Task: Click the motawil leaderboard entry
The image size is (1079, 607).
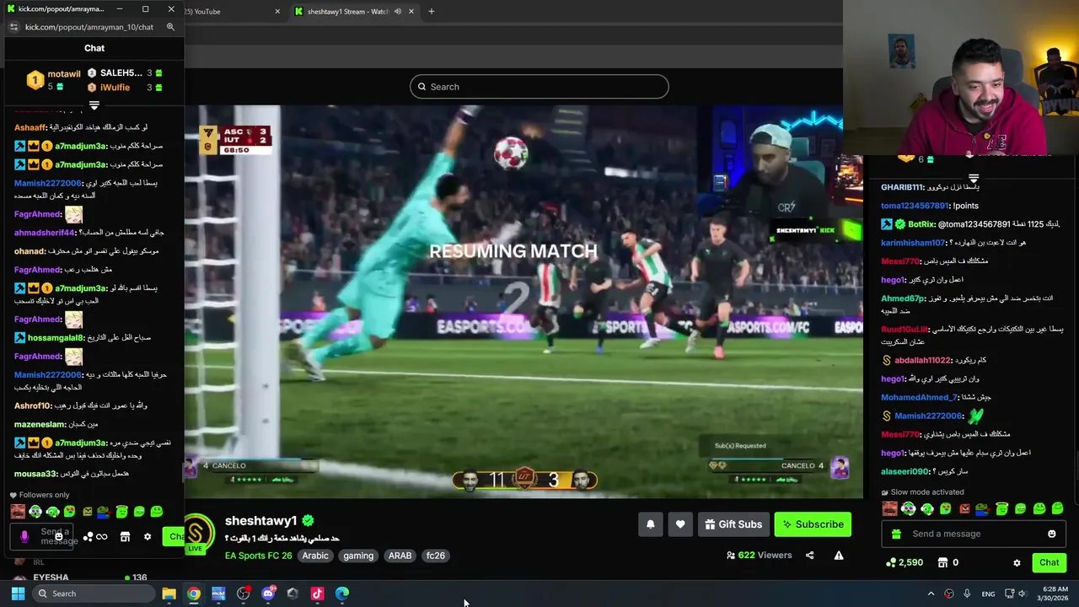Action: point(54,79)
